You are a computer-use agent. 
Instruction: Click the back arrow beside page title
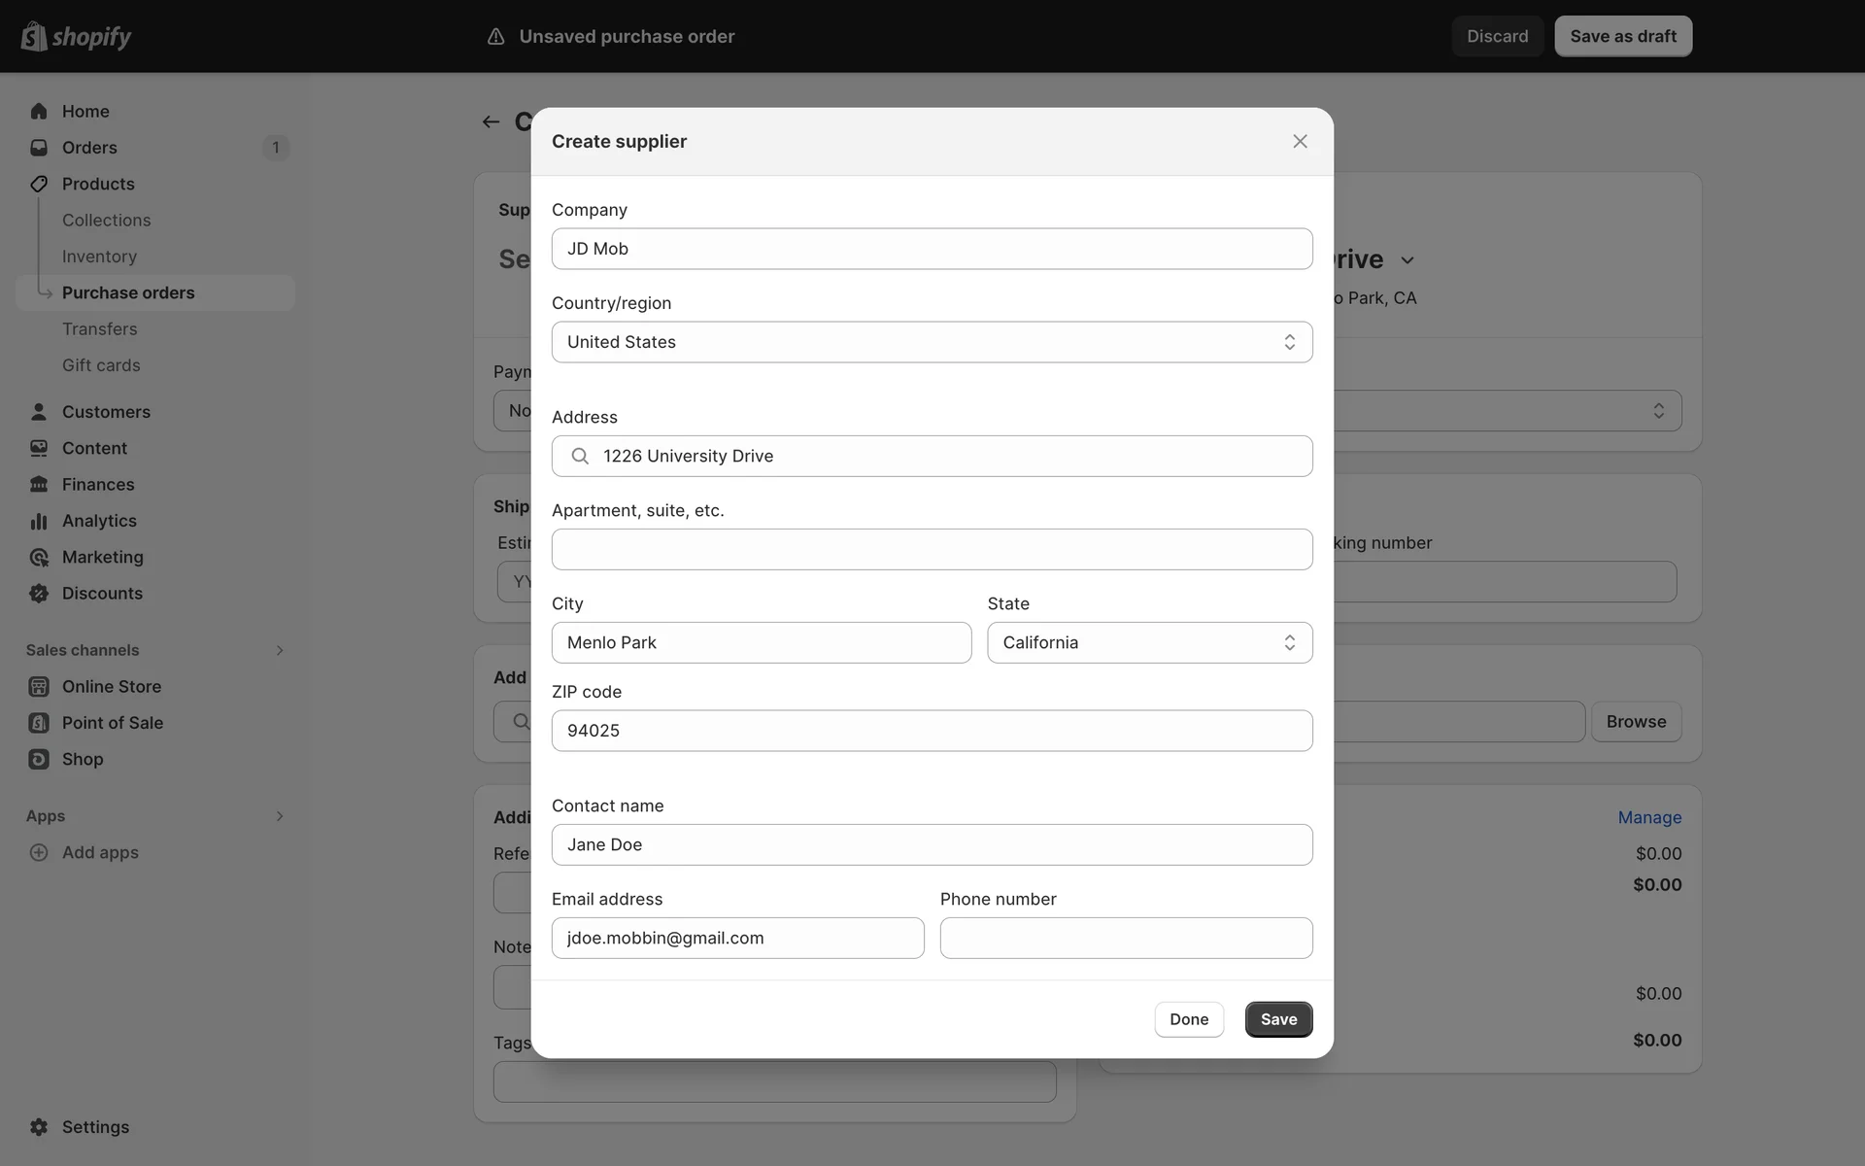[x=491, y=121]
